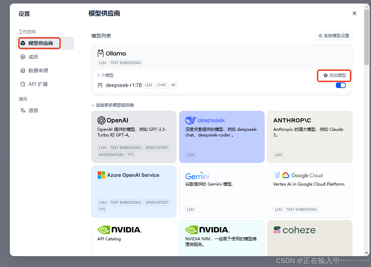This screenshot has width=371, height=267.
Task: Open the 数据来源 data source section
Action: click(x=45, y=71)
